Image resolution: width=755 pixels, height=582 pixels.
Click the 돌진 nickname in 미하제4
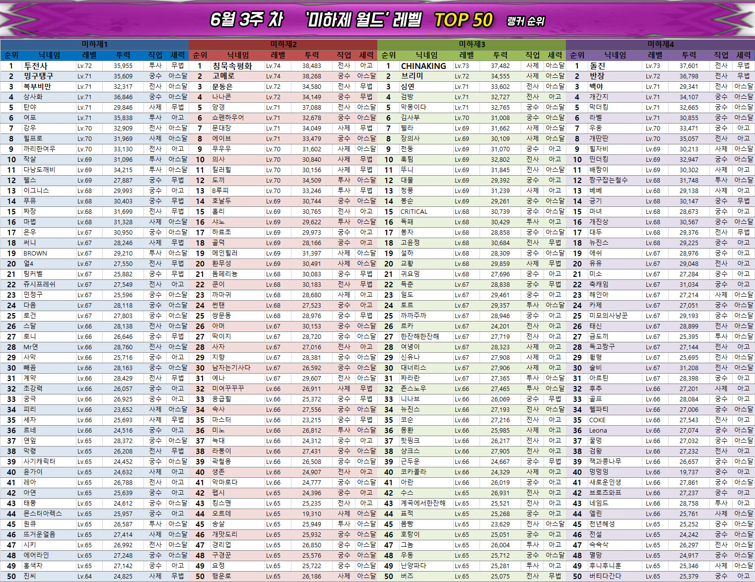coord(597,65)
